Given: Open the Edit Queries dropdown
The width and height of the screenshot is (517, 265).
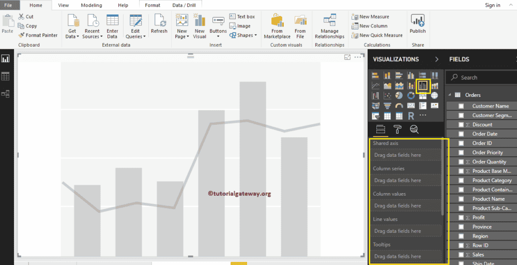Looking at the screenshot, I should pyautogui.click(x=135, y=34).
